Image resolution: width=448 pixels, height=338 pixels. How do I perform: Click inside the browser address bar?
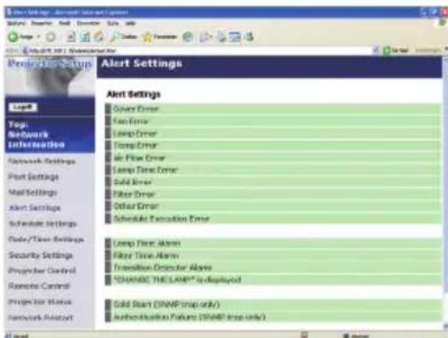click(x=197, y=50)
